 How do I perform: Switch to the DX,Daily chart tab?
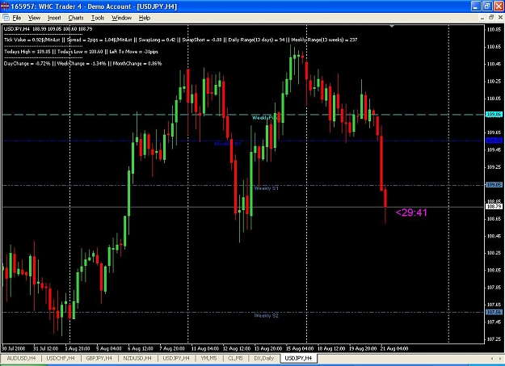click(x=263, y=358)
